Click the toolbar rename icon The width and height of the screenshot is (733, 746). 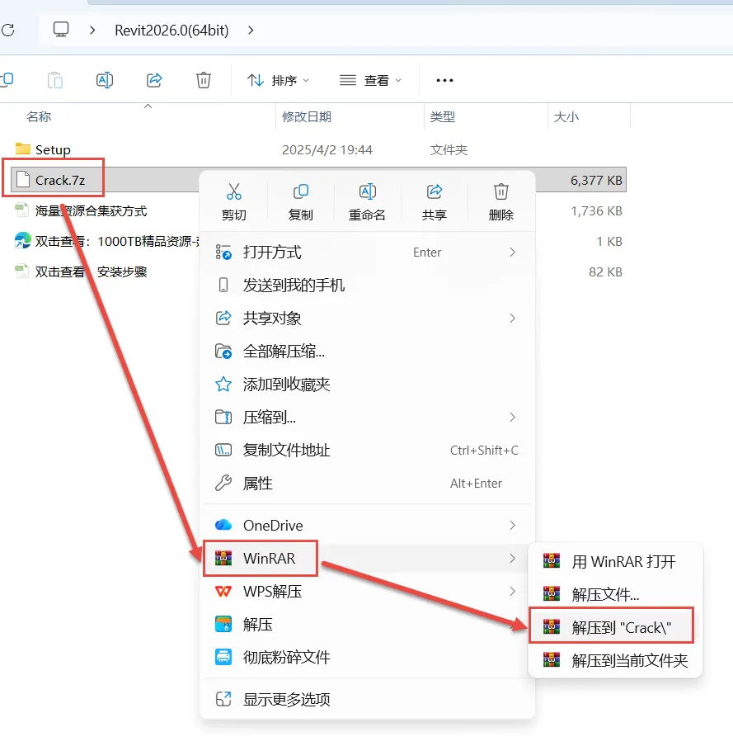coord(105,80)
